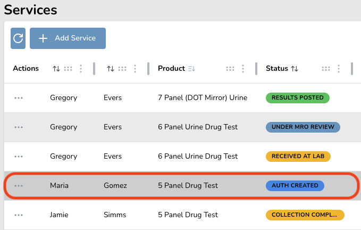
Task: Click first name column grid-dots handle
Action: pos(68,69)
